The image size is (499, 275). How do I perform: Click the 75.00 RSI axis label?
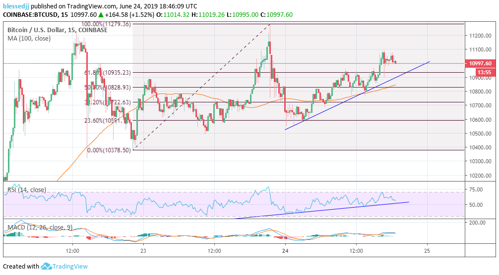(x=476, y=189)
